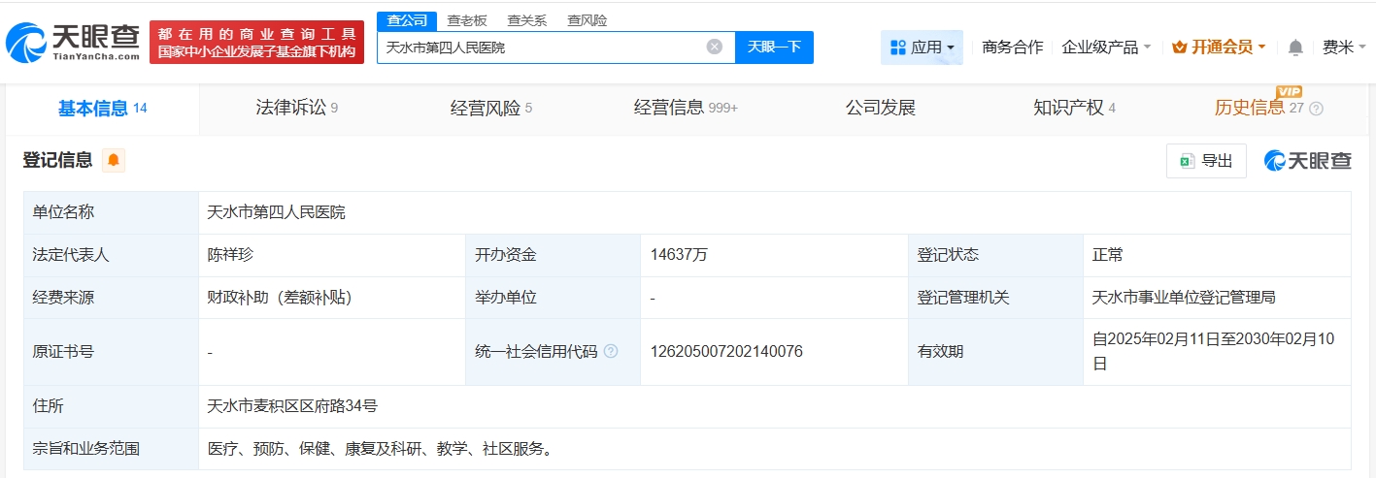Screen dimensions: 1376x478
Task: Click the 原证书号 field label
Action: pyautogui.click(x=63, y=351)
